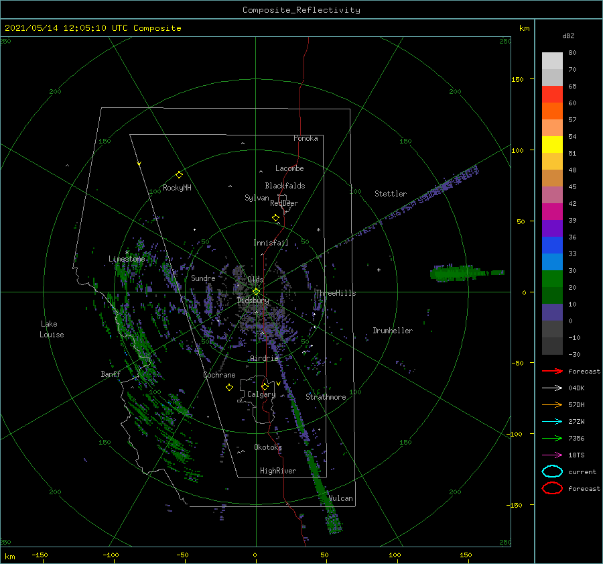Pick the red swatch between 60 and 65 dBZ
The height and width of the screenshot is (564, 603).
click(x=552, y=95)
